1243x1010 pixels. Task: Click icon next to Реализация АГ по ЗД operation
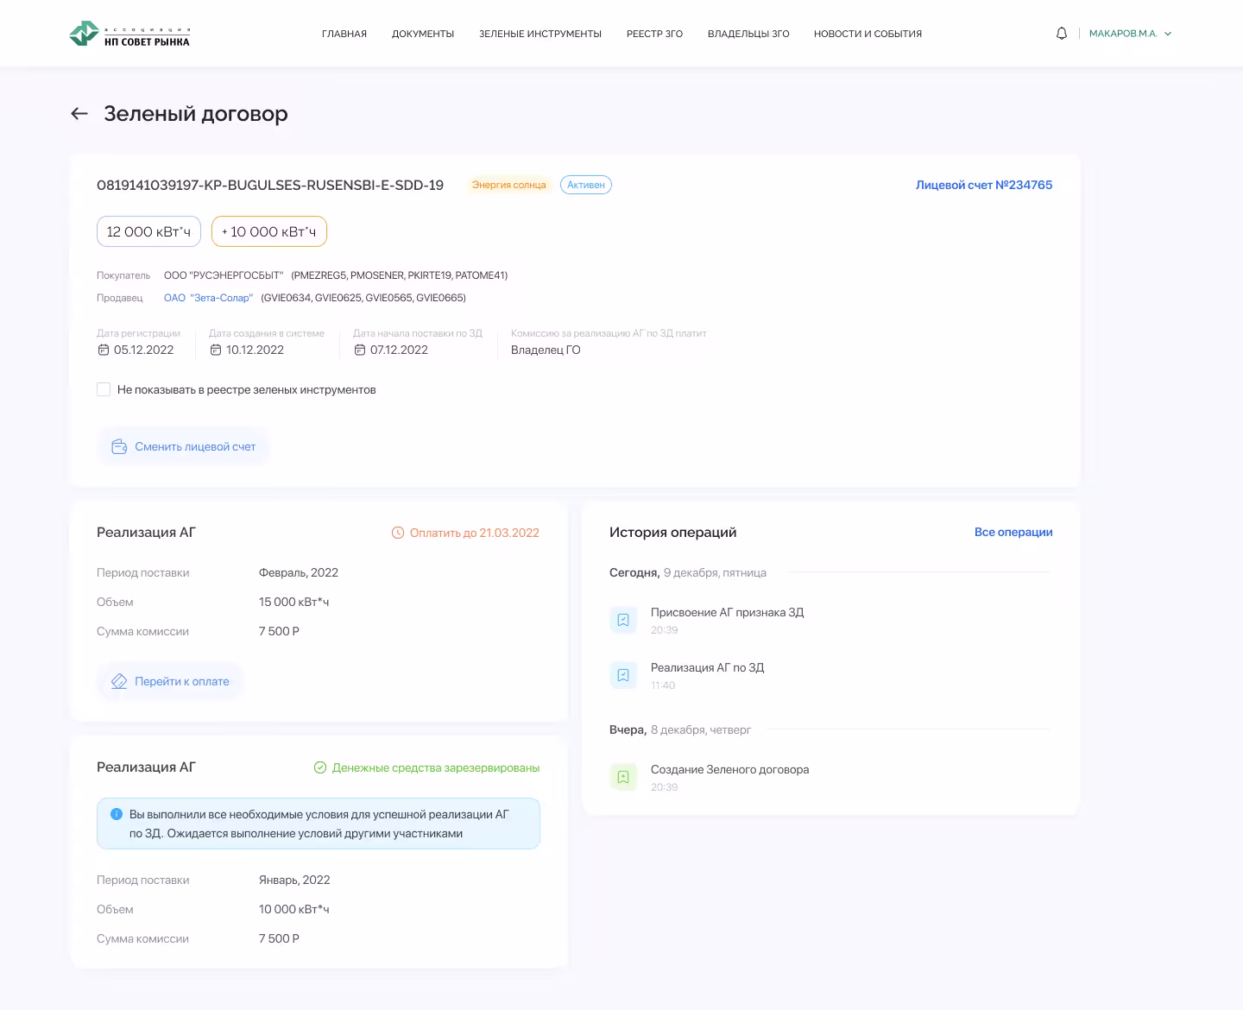(x=623, y=675)
